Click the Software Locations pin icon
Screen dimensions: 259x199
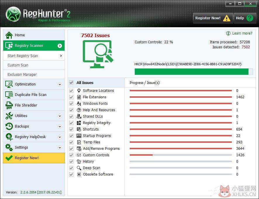click(79, 91)
